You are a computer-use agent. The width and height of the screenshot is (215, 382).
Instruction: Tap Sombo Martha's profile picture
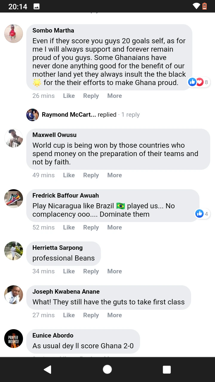pyautogui.click(x=13, y=33)
